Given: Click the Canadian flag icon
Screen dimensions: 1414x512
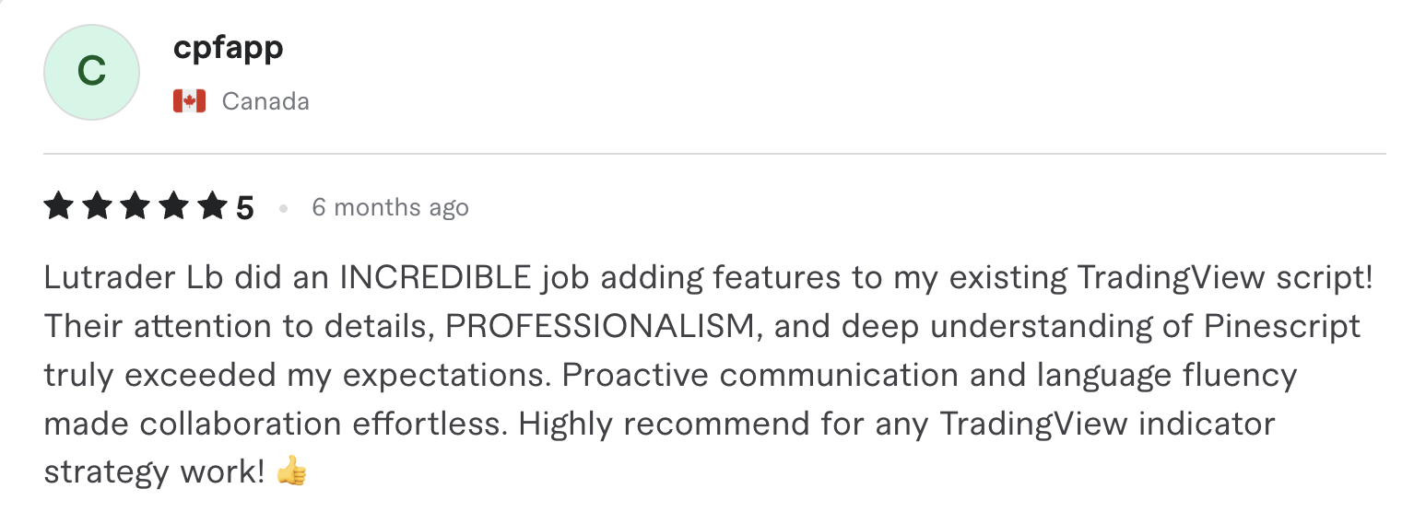Looking at the screenshot, I should [x=189, y=100].
